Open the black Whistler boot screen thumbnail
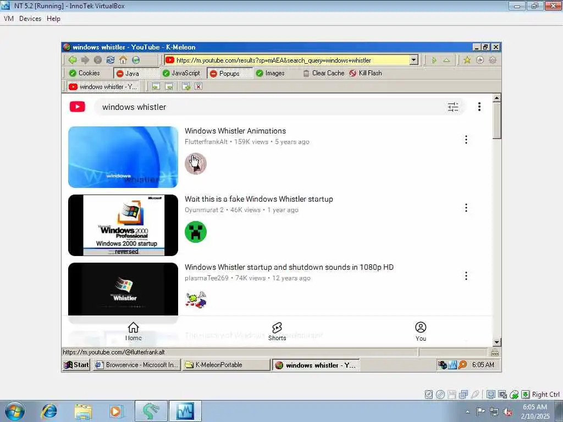 tap(123, 289)
